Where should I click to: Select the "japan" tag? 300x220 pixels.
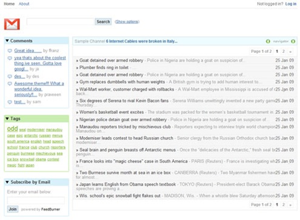[30, 165]
